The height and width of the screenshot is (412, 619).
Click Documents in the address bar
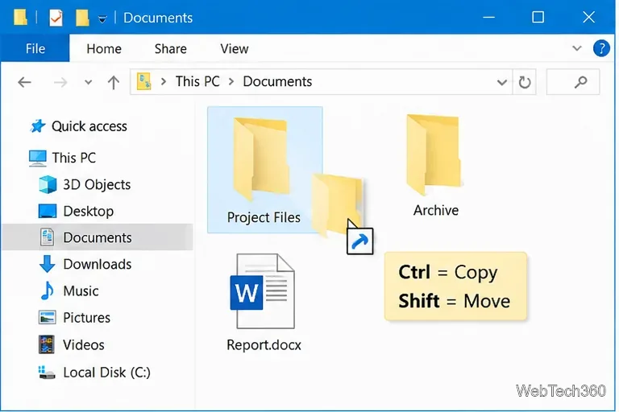(277, 81)
